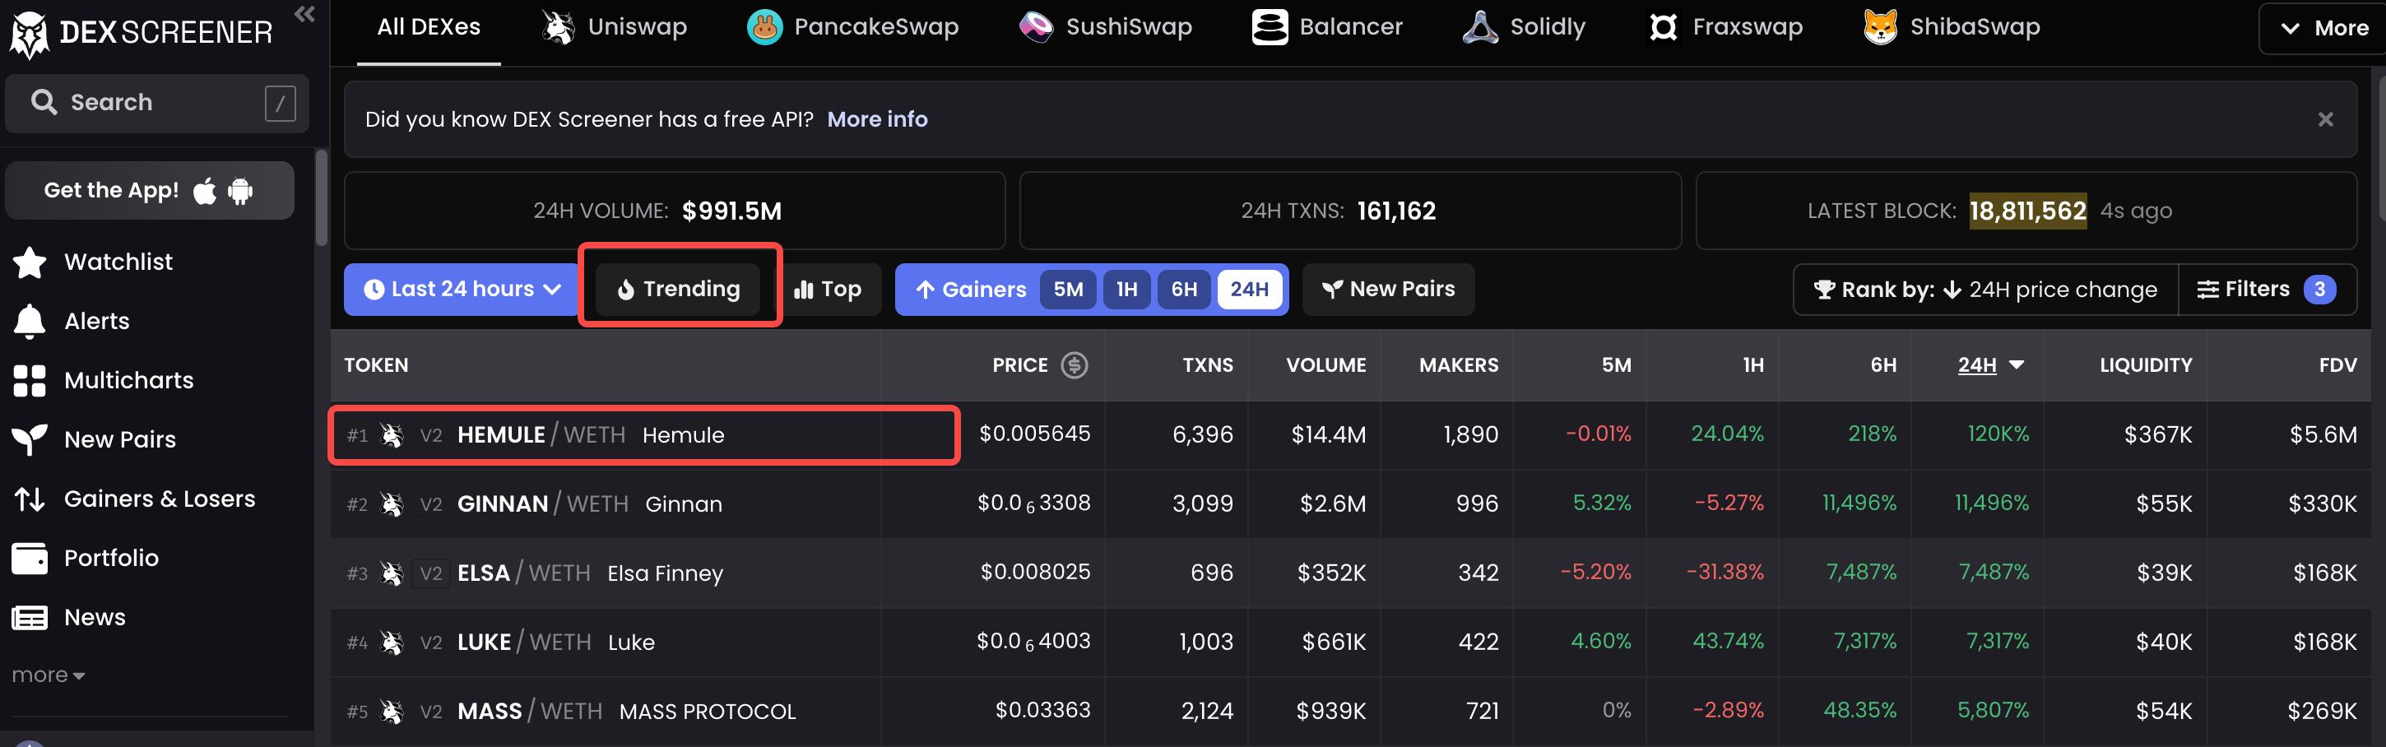Open the Filters button
The image size is (2386, 747).
[2265, 289]
